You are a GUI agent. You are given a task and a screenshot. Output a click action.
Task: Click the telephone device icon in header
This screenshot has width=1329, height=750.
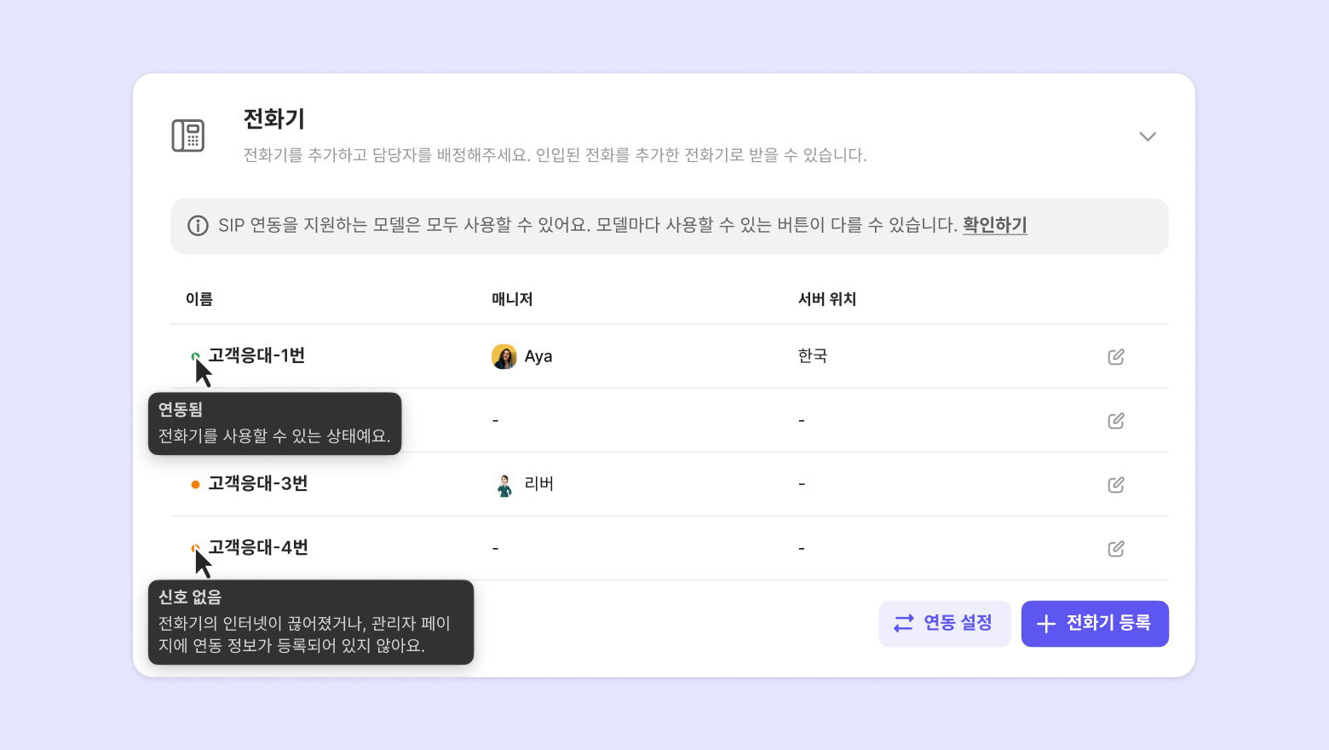click(x=188, y=136)
